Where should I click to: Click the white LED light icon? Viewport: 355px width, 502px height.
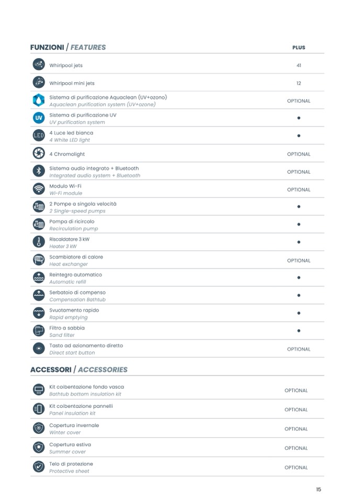(39, 136)
